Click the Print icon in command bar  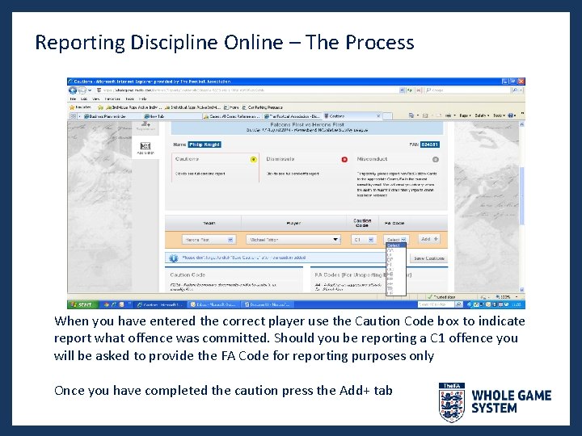coord(449,115)
